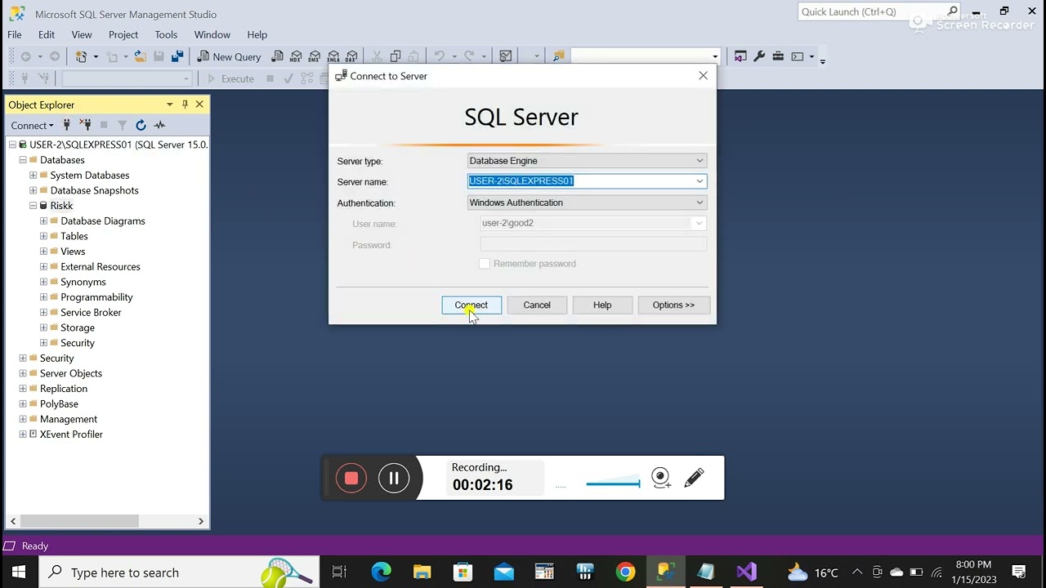Click Disconnect plug icon in Object Explorer
This screenshot has height=588, width=1046.
(86, 125)
